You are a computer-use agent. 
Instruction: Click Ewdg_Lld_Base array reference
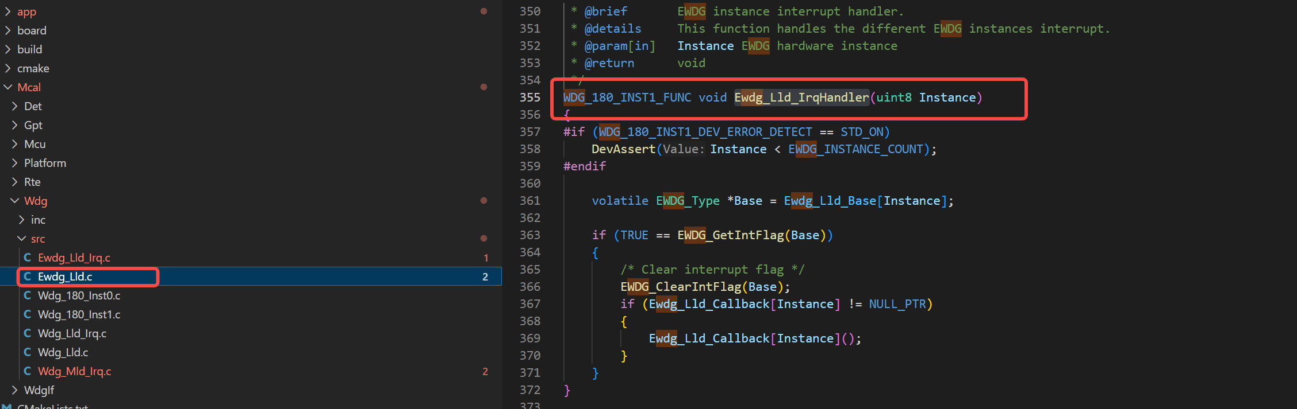[x=830, y=201]
